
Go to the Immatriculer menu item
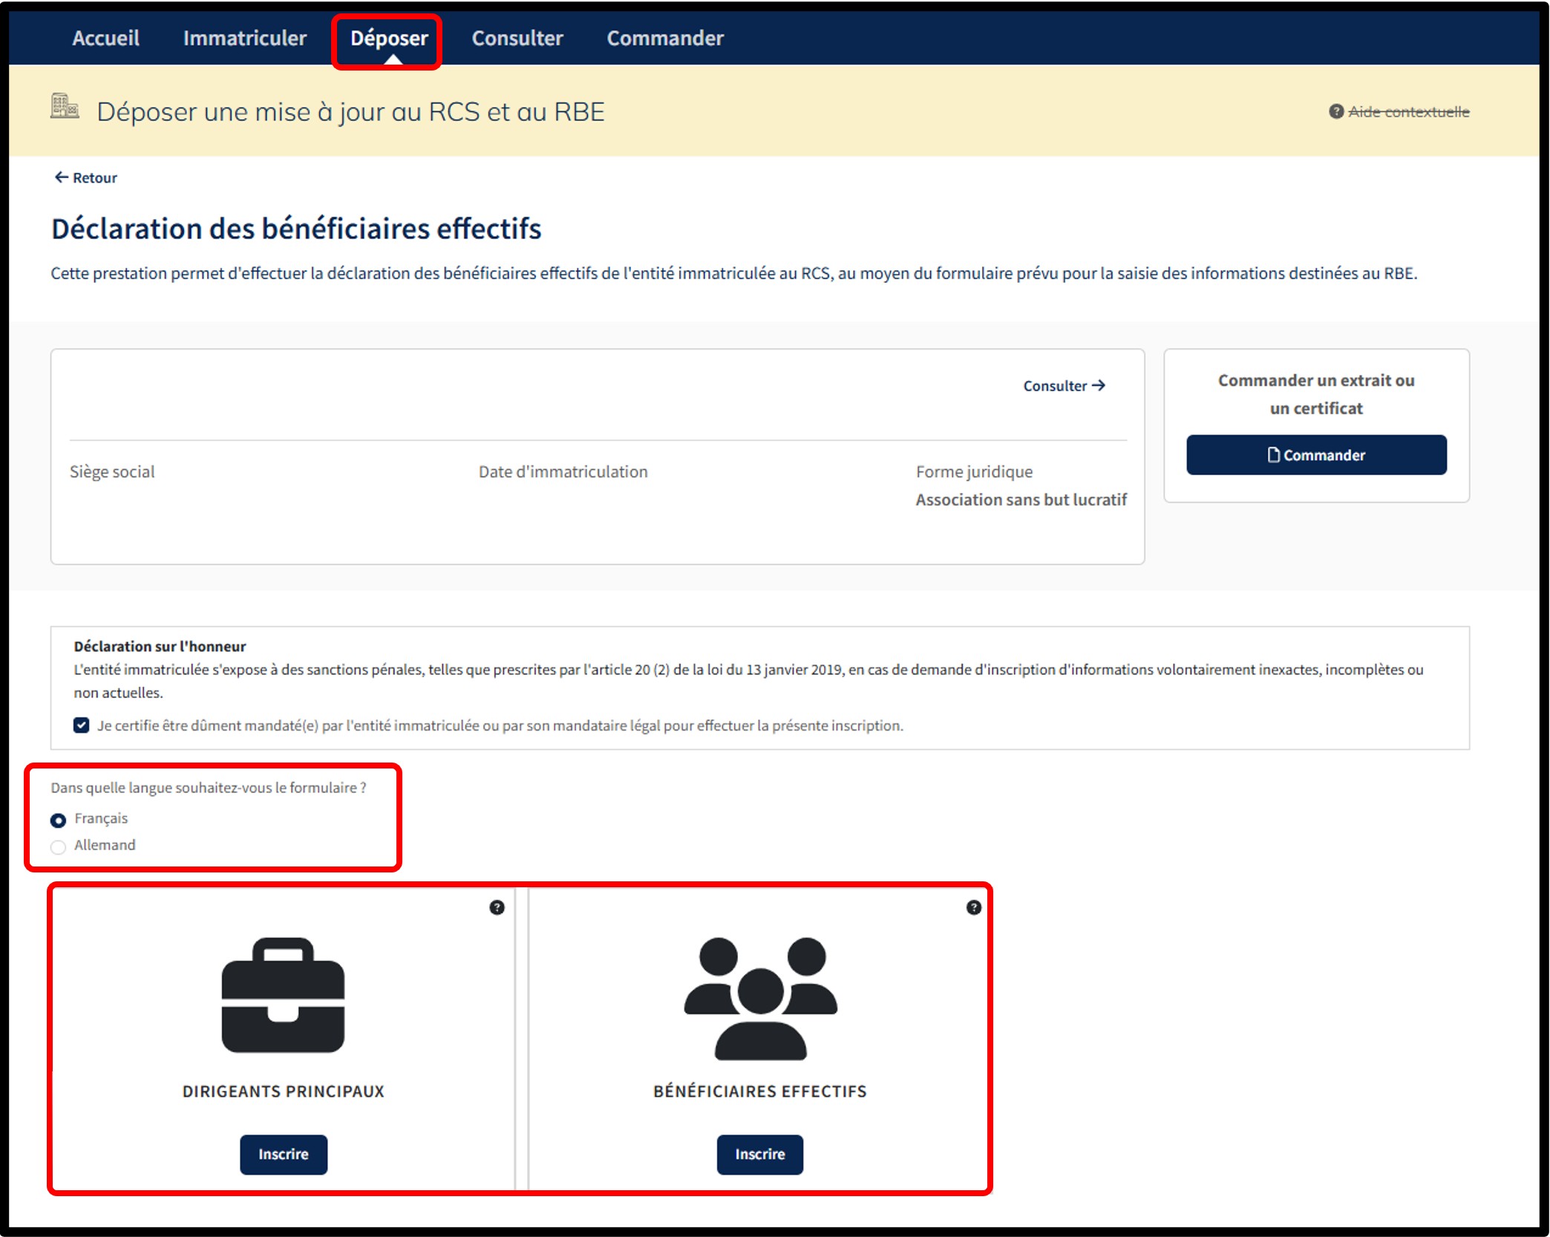click(x=244, y=38)
